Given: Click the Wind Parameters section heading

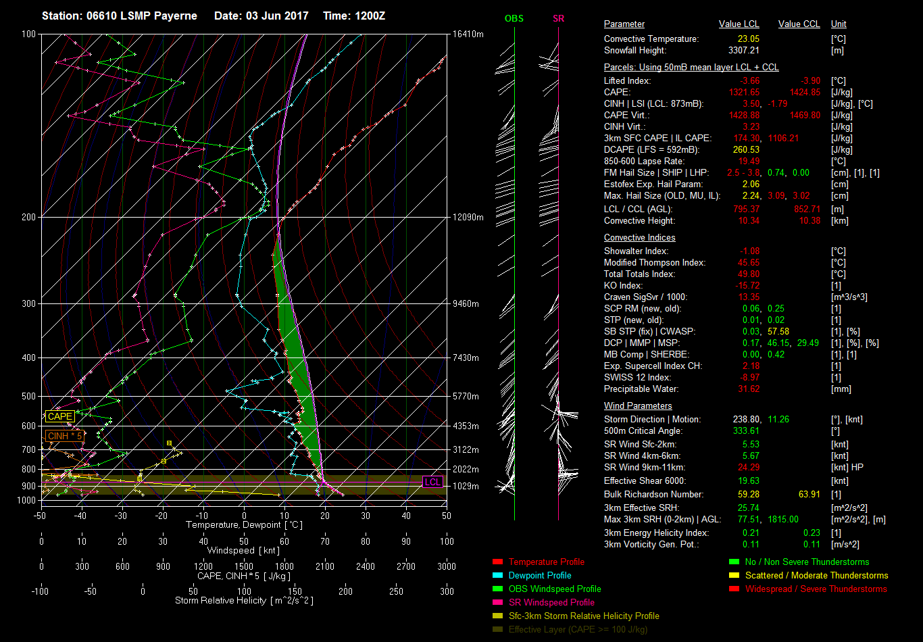Looking at the screenshot, I should (x=638, y=406).
